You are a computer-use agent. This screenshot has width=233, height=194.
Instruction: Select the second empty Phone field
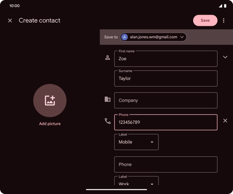(x=166, y=164)
